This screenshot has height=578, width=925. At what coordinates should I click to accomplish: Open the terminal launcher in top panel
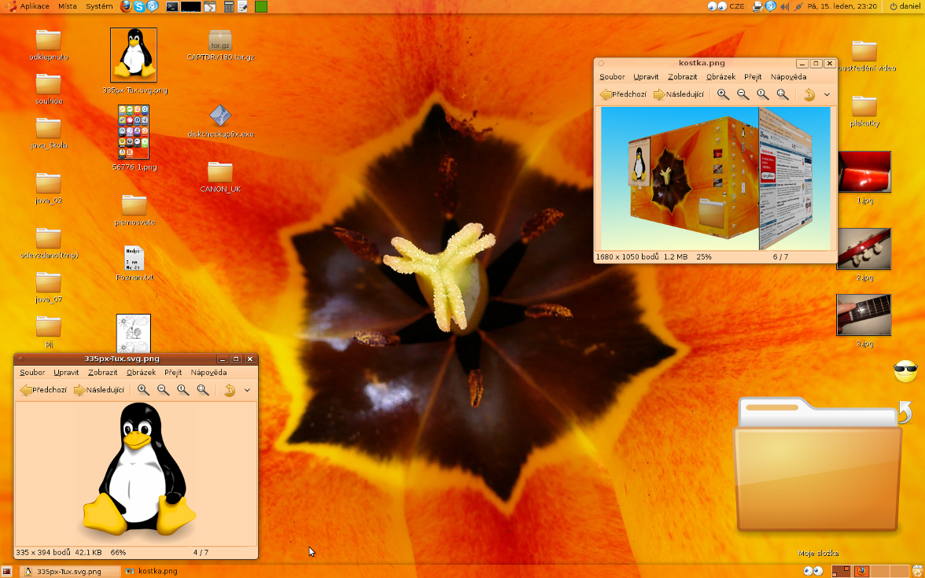click(171, 6)
